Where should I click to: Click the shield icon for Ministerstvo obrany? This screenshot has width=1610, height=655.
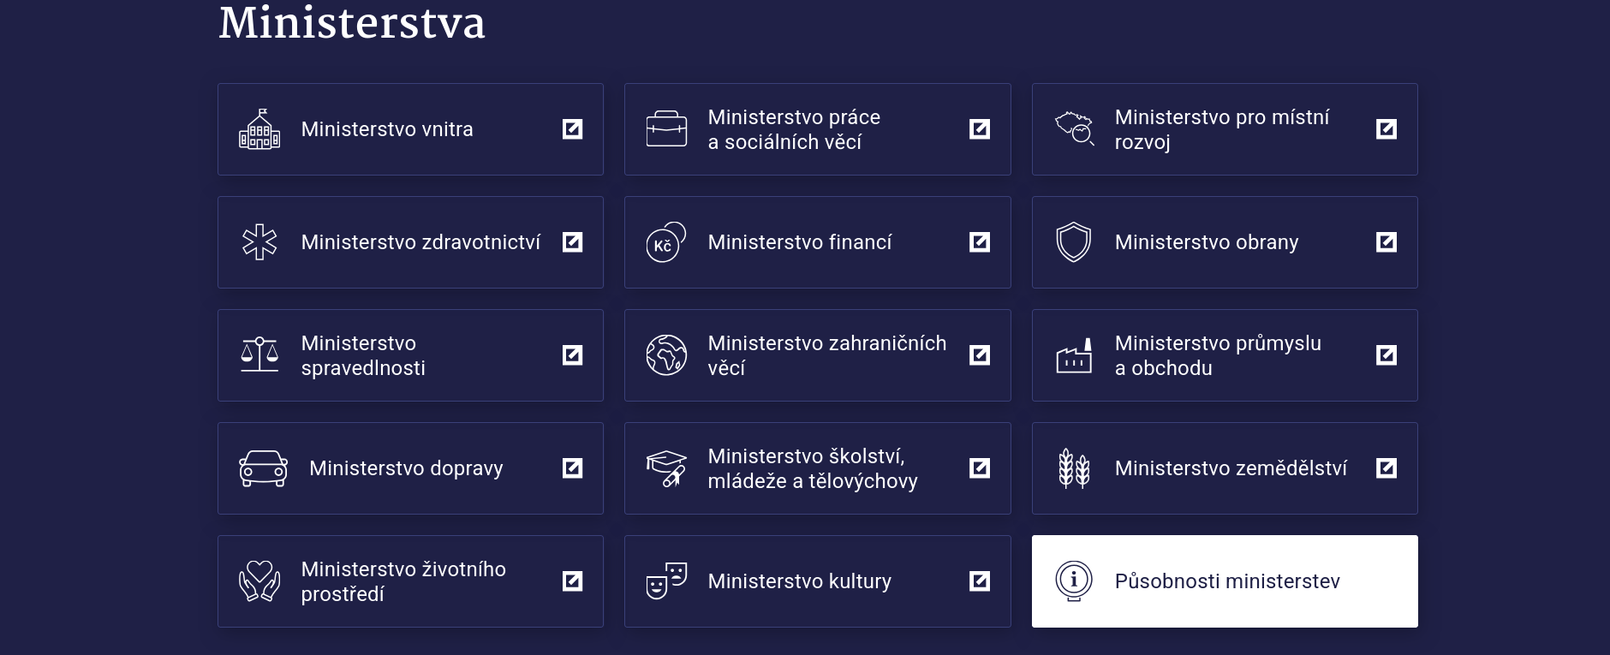[1073, 242]
